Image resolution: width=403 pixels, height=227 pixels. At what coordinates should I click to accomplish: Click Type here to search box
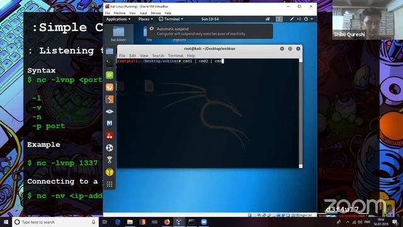pyautogui.click(x=55, y=222)
